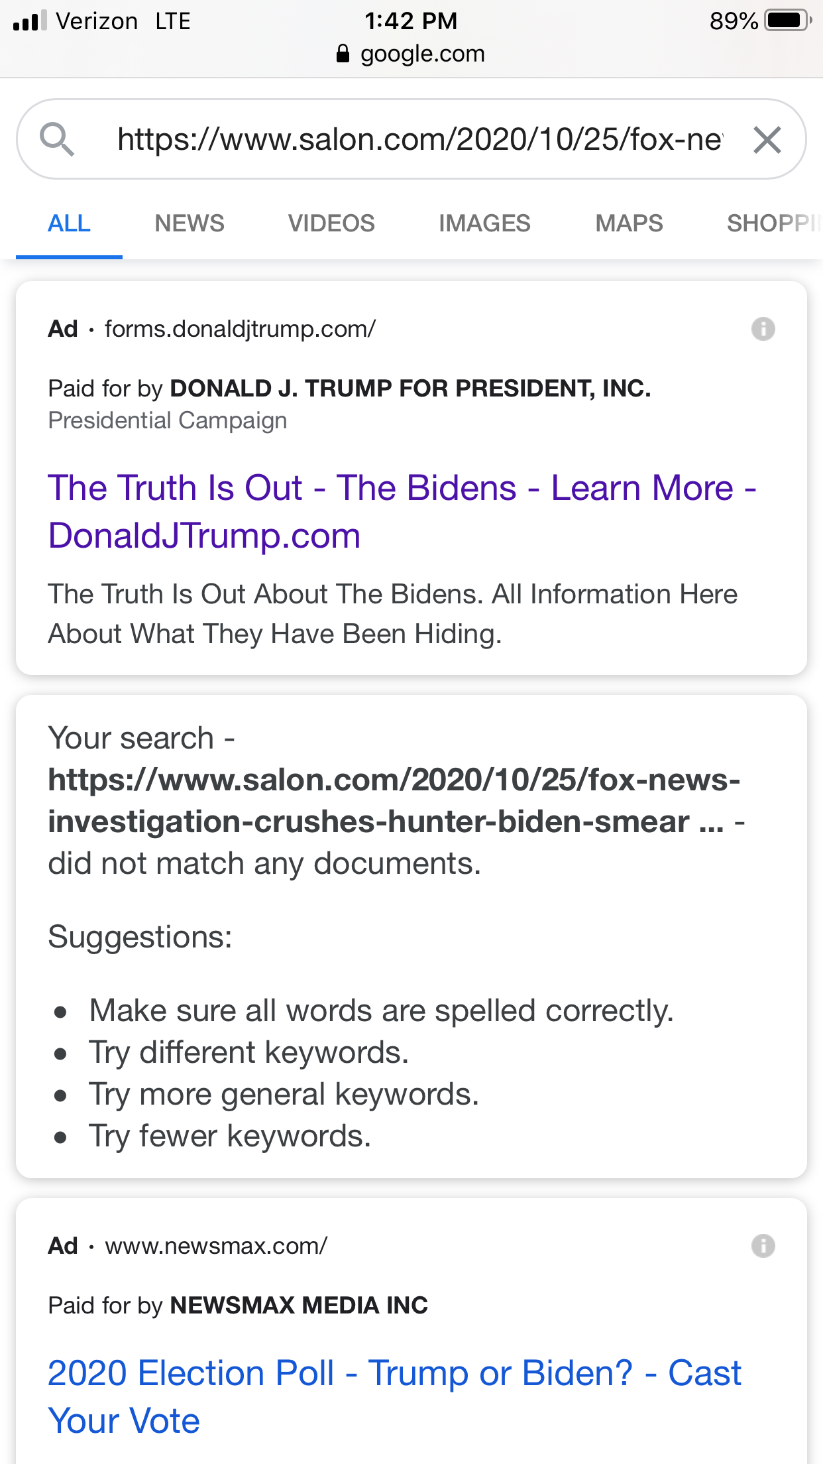This screenshot has width=823, height=1464.
Task: Tap the lock icon beside google.com
Action: 343,54
